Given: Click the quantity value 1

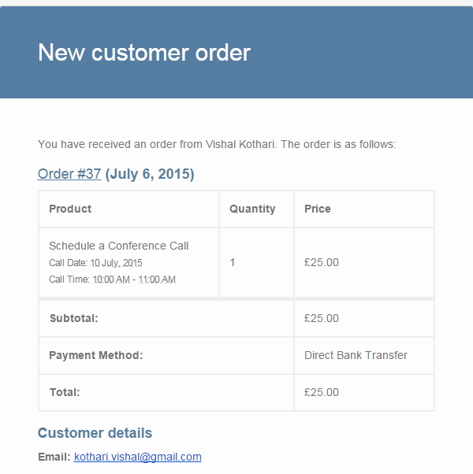Looking at the screenshot, I should point(233,262).
